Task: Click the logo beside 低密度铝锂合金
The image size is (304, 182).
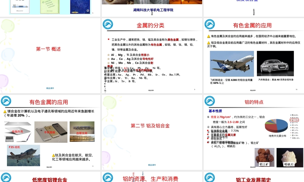Action: pos(6,177)
